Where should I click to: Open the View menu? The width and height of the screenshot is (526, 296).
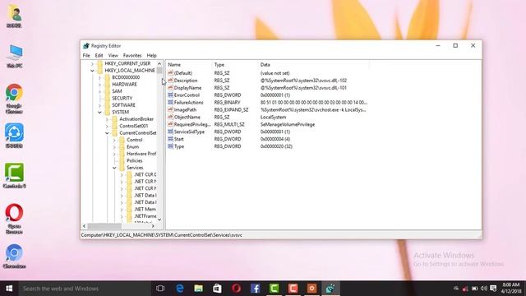(x=113, y=55)
